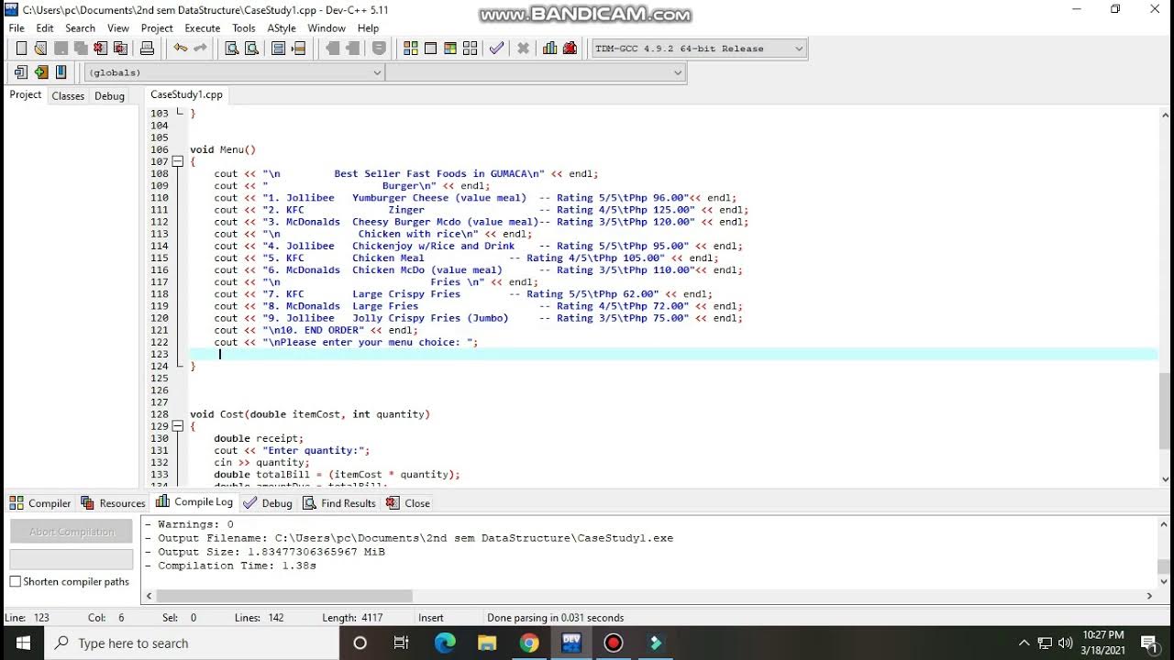This screenshot has height=660, width=1174.
Task: Enable Shorten compiler paths checkbox
Action: [x=16, y=581]
